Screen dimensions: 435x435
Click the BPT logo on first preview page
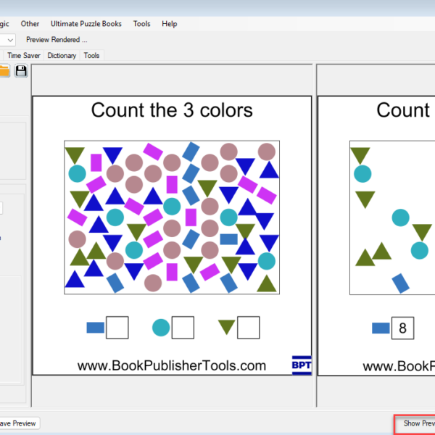point(301,365)
